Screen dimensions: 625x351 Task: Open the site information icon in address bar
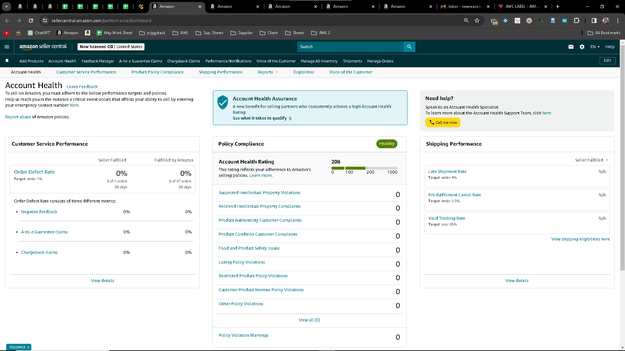click(x=45, y=20)
